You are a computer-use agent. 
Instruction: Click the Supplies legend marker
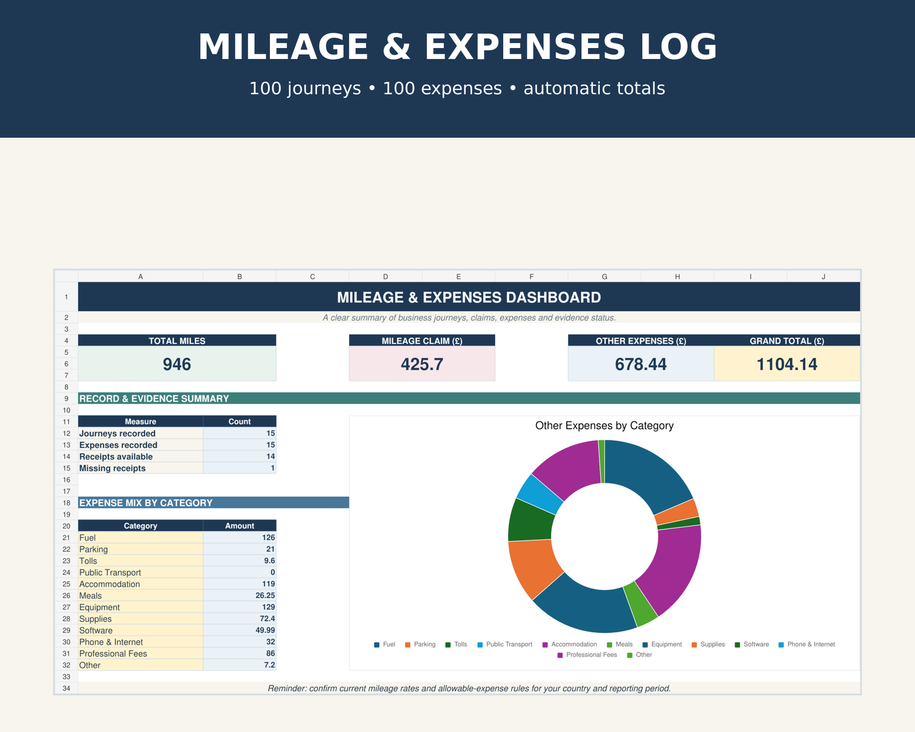tap(694, 645)
